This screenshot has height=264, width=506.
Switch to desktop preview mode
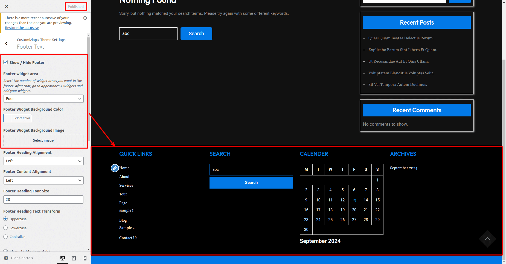click(63, 258)
